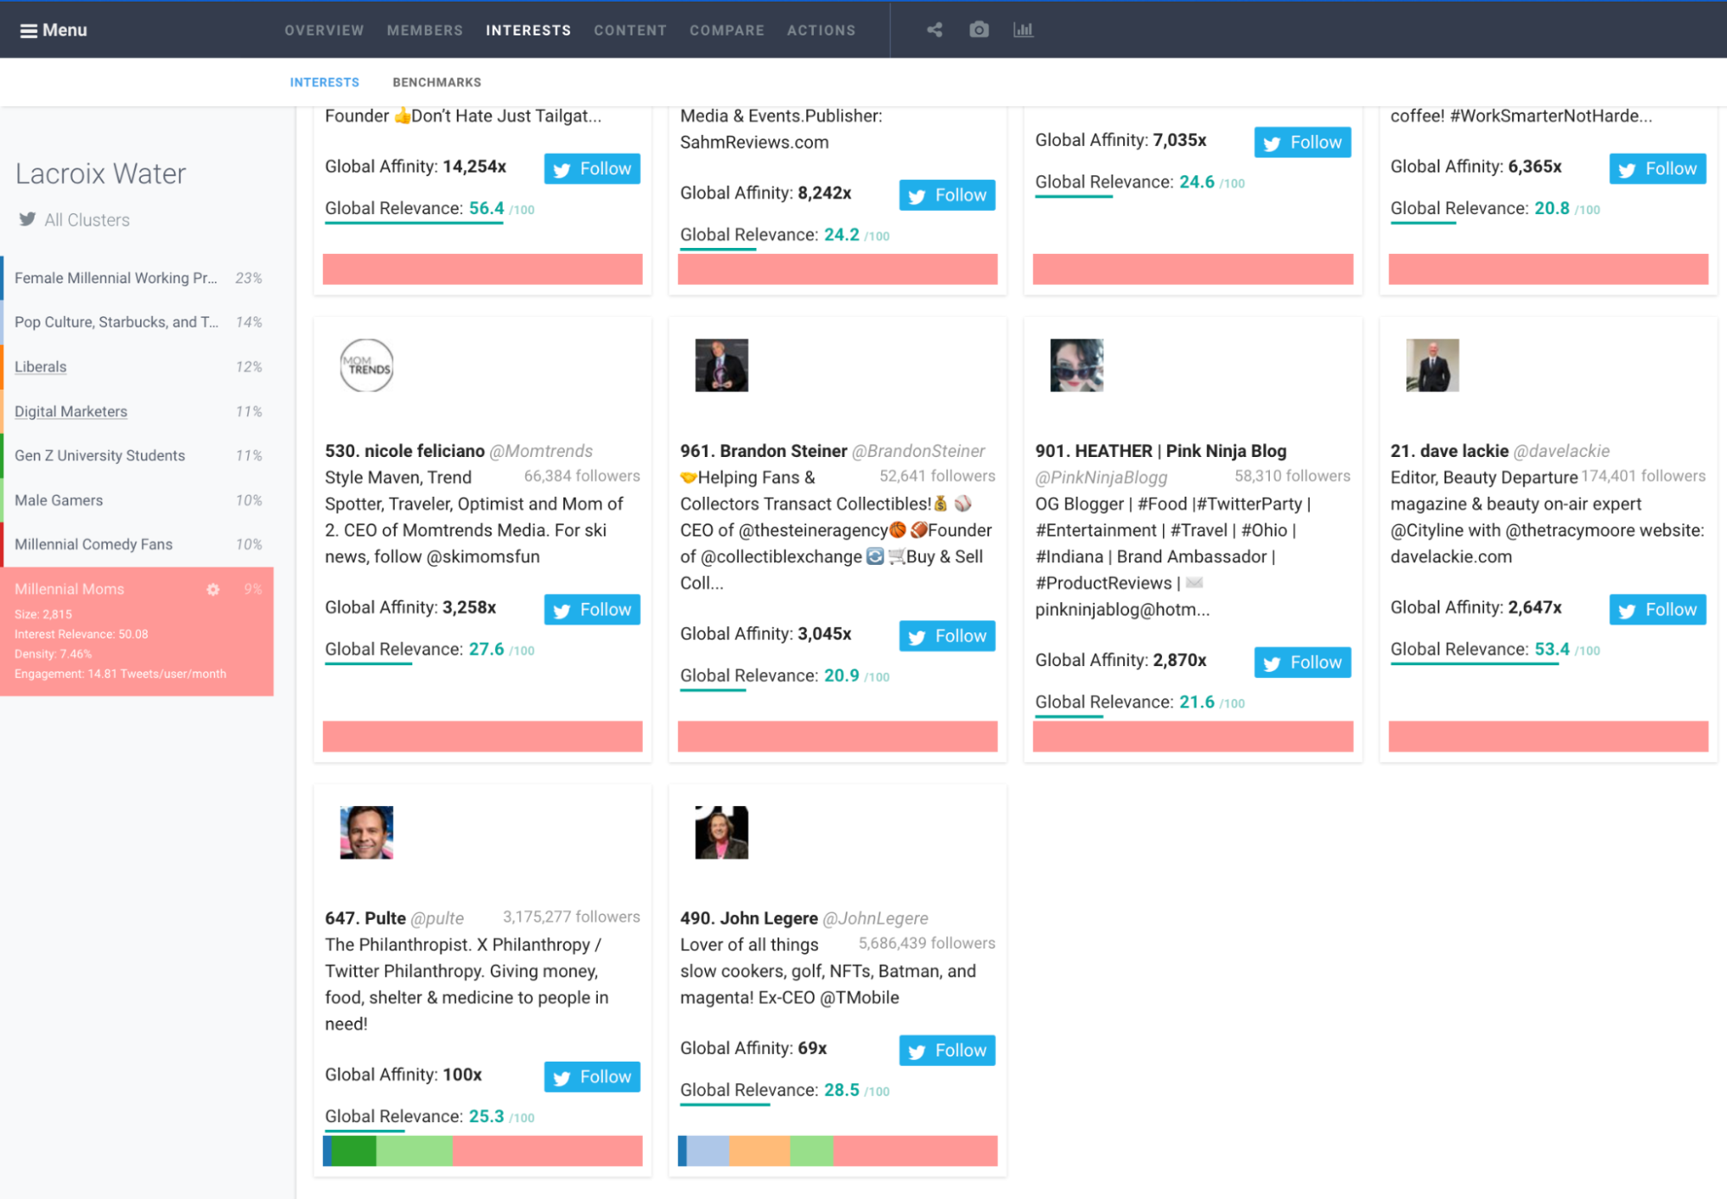Viewport: 1727px width, 1199px height.
Task: Select the Interests sub-tab
Action: pyautogui.click(x=325, y=82)
